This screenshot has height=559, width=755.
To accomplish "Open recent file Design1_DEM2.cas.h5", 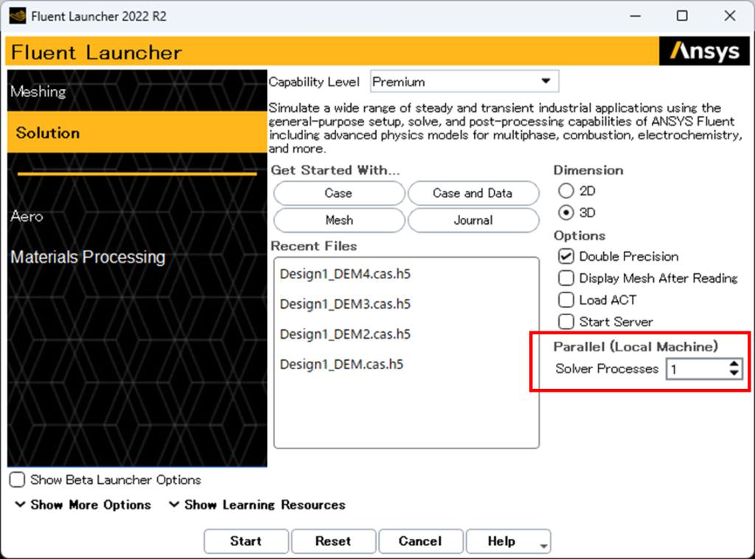I will click(345, 334).
